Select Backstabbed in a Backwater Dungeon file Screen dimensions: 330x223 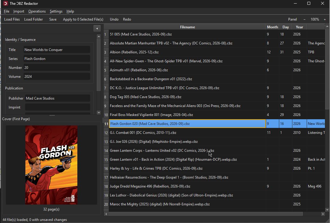[187, 79]
